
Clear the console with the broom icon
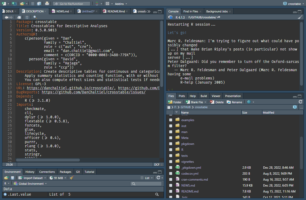click(x=300, y=17)
